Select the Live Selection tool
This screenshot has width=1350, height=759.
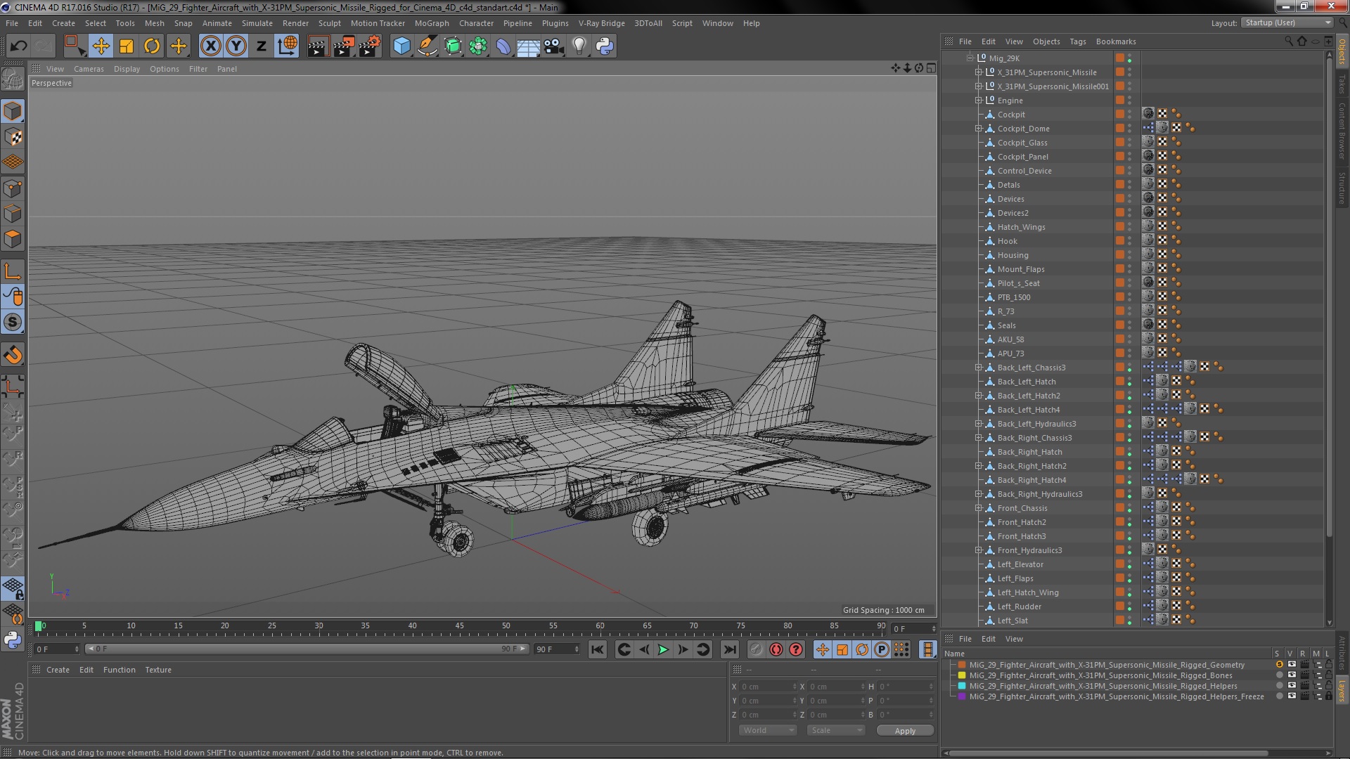click(74, 46)
